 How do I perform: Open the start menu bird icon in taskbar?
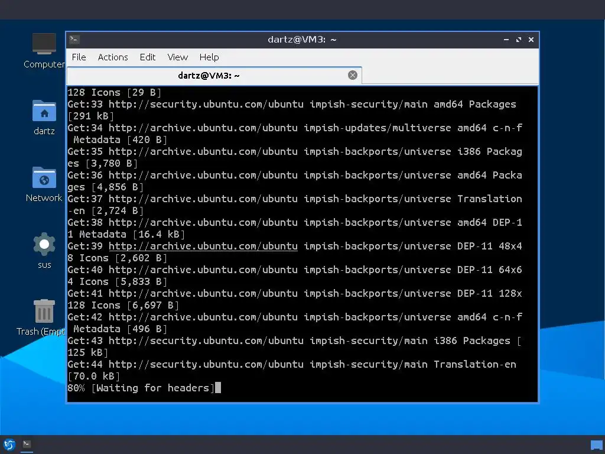[9, 445]
